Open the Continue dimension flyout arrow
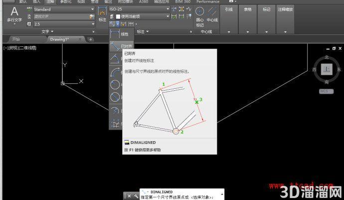Image resolution: width=344 pixels, height=200 pixels. [136, 24]
